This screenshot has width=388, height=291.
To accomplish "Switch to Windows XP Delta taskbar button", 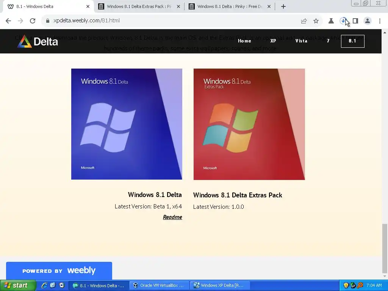I will point(220,286).
